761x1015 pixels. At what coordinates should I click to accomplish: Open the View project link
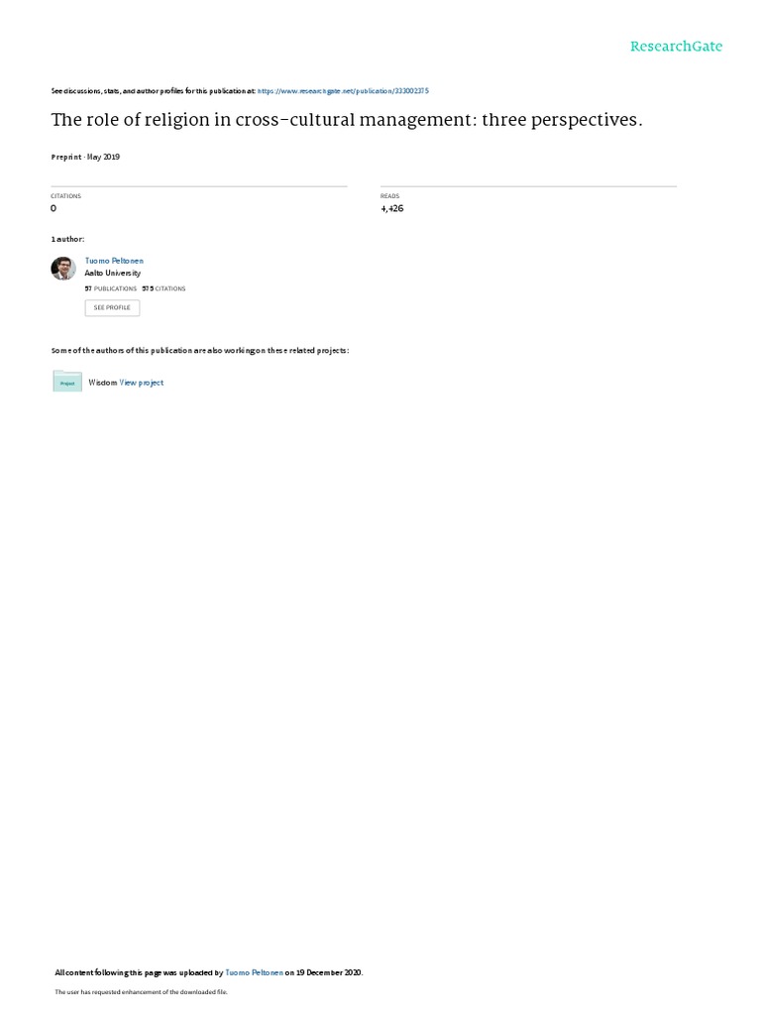click(142, 383)
